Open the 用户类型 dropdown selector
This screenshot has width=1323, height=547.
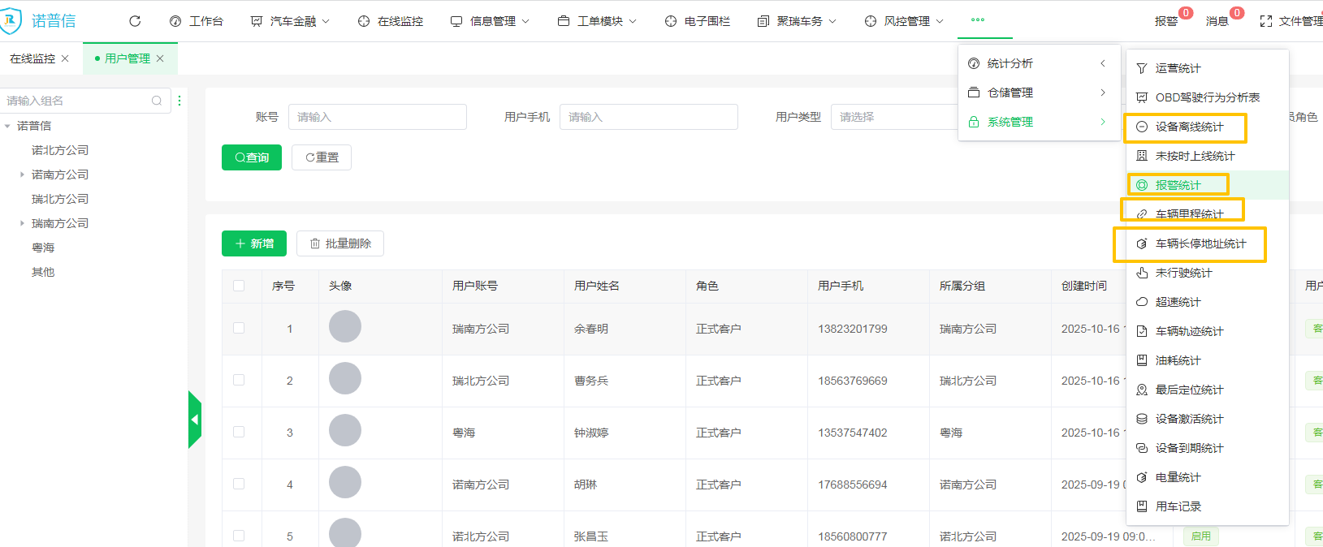point(893,117)
